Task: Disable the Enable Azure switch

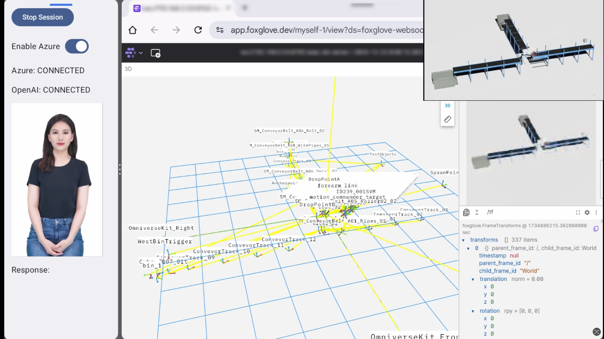Action: (77, 46)
